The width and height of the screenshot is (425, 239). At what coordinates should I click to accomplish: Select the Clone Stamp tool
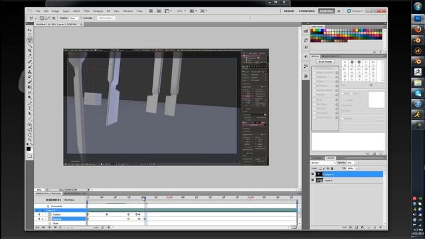point(29,72)
